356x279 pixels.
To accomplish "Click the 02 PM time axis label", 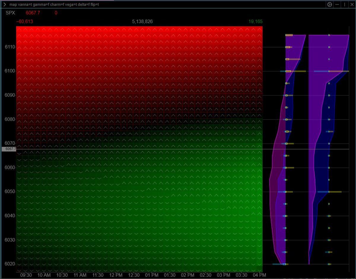I will (x=187, y=275).
